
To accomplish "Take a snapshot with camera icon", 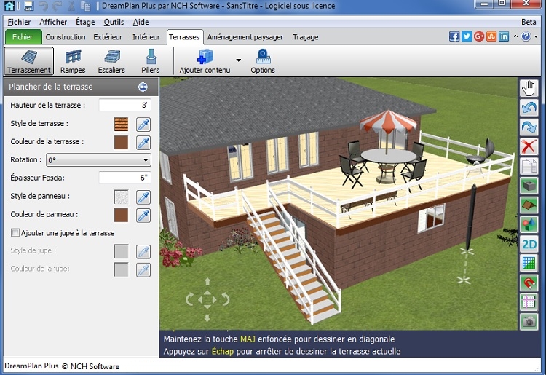I will pyautogui.click(x=529, y=322).
